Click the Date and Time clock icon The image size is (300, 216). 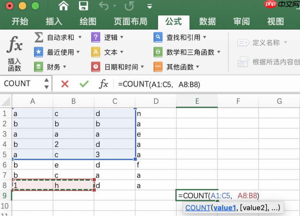pyautogui.click(x=96, y=67)
